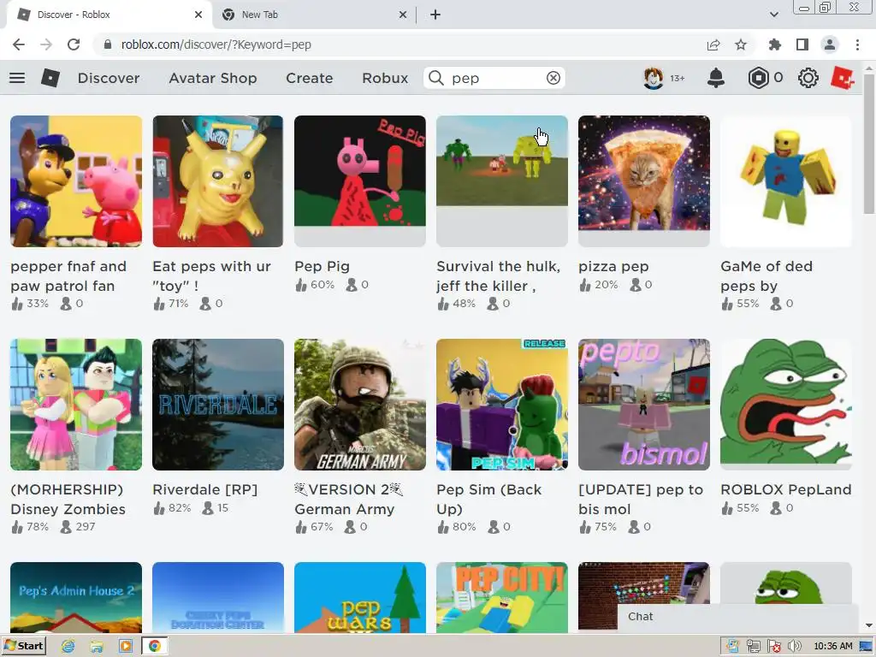Open Pep Sim (Back Up) thumbnail
Viewport: 876px width, 657px height.
[501, 405]
